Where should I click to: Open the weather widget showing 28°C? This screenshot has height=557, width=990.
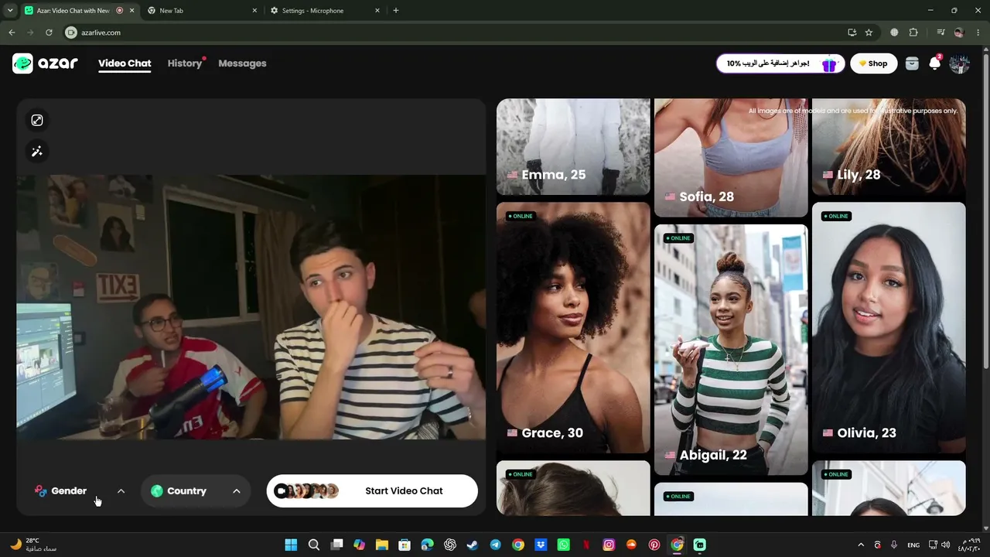pos(33,545)
